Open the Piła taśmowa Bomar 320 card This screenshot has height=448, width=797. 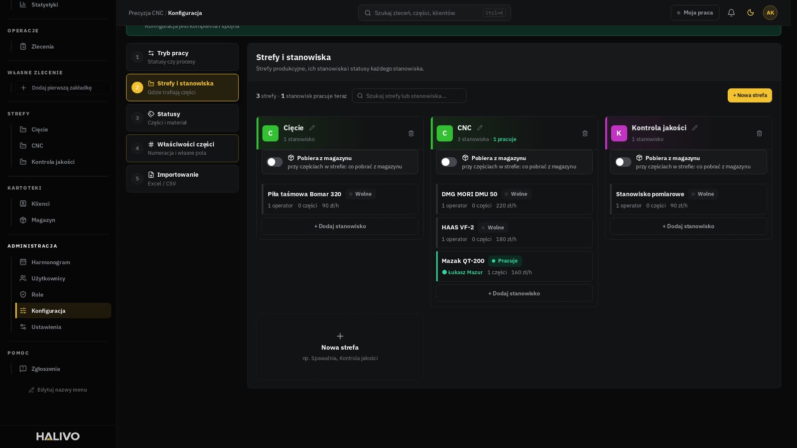pyautogui.click(x=340, y=199)
